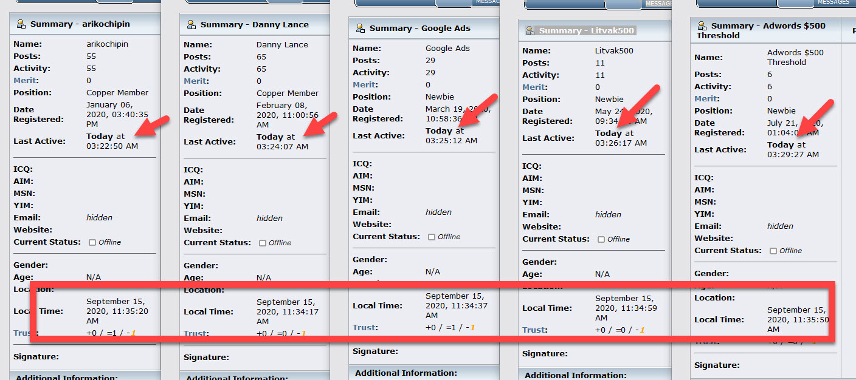Select the 'Summary - arikochipin' heading text
The image size is (856, 380).
coord(80,24)
